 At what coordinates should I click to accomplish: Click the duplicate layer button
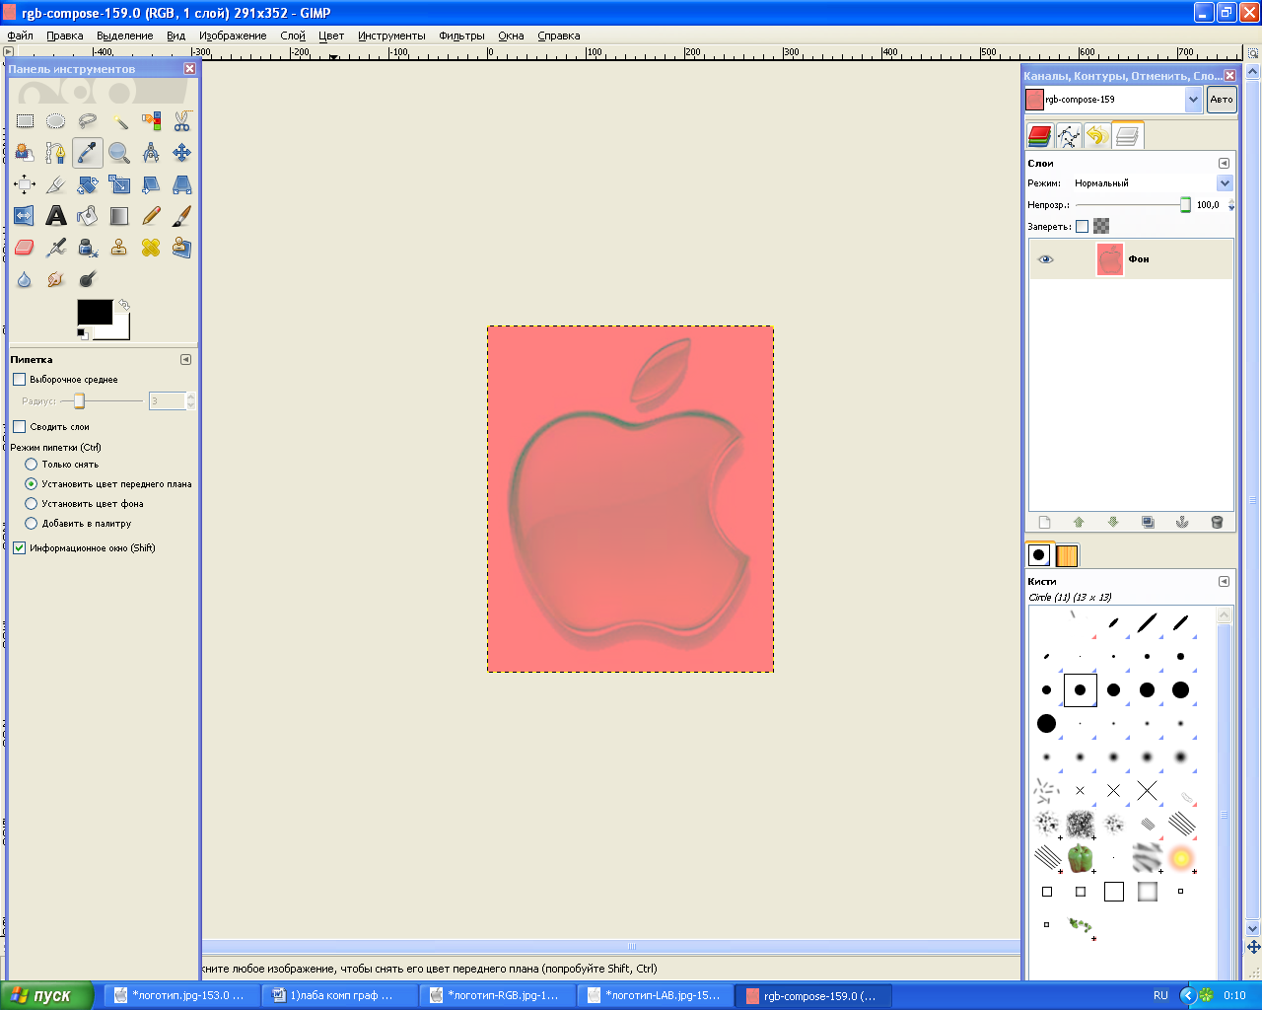click(x=1148, y=522)
